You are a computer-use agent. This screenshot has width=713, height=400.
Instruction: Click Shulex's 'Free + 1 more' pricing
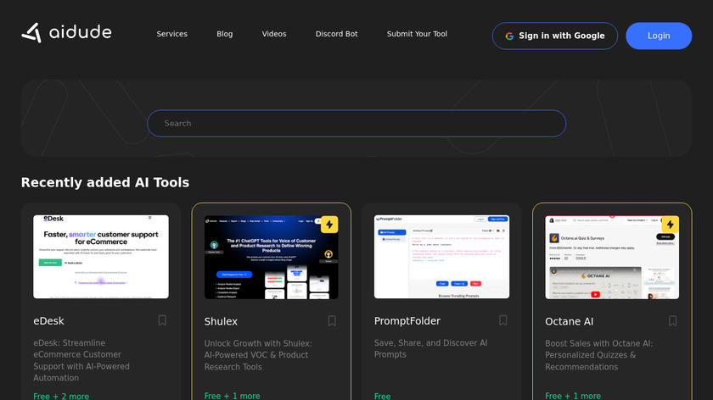pyautogui.click(x=232, y=396)
